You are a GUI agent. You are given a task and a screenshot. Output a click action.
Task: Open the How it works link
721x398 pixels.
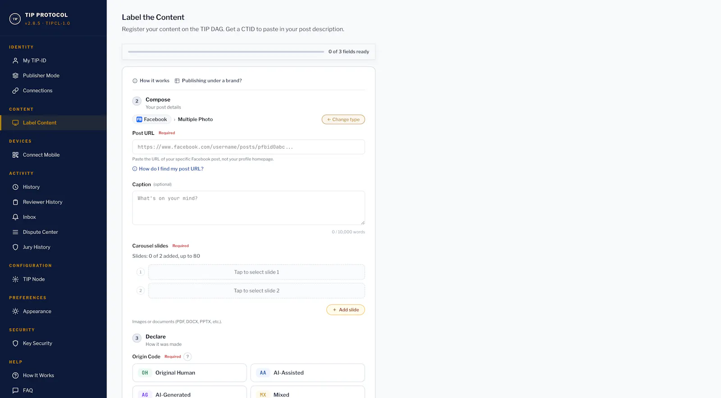[151, 81]
